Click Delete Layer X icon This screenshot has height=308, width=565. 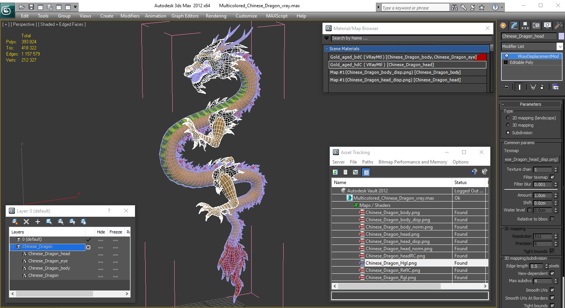click(26, 222)
